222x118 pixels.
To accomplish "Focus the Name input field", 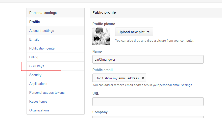I will pos(148,59).
